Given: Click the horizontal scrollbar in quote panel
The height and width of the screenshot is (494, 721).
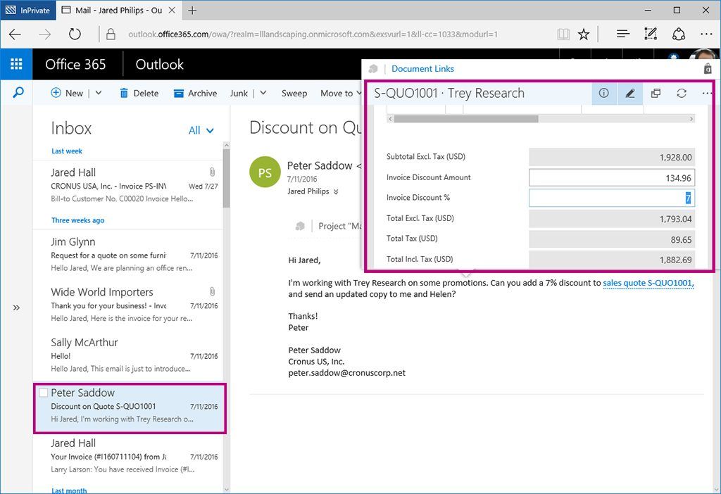Looking at the screenshot, I should pyautogui.click(x=466, y=119).
